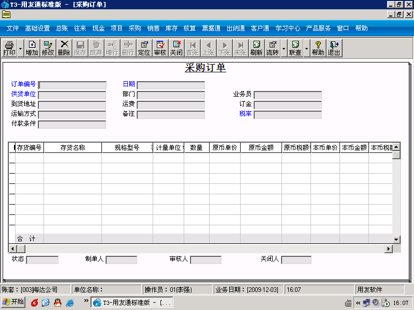
Task: Open the 窗口 menu
Action: point(343,28)
